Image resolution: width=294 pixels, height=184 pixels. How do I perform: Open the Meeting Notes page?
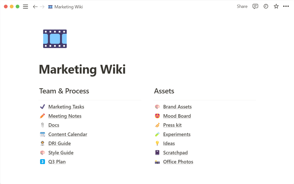[x=65, y=116]
